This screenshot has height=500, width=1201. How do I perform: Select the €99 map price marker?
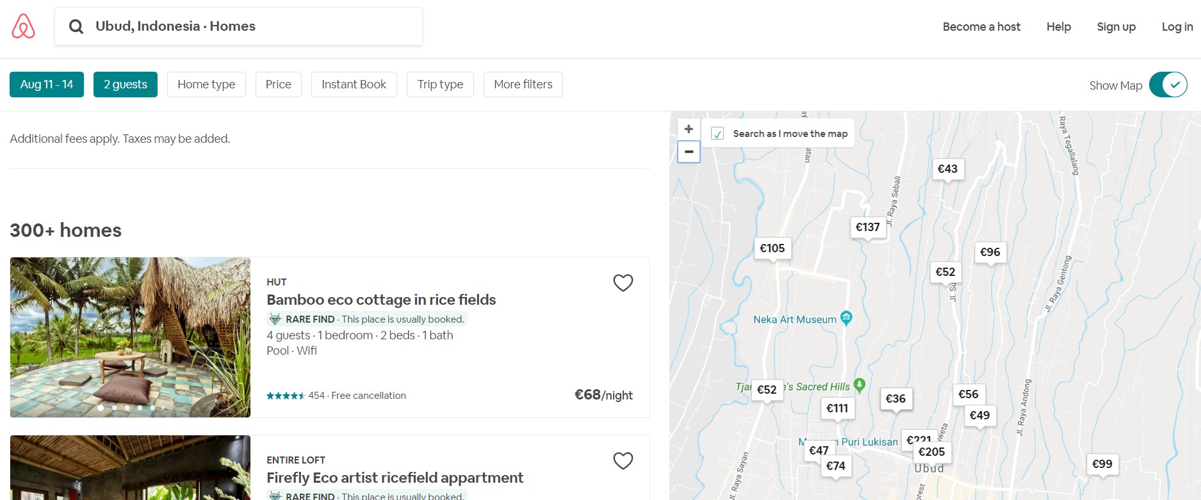click(x=1102, y=464)
